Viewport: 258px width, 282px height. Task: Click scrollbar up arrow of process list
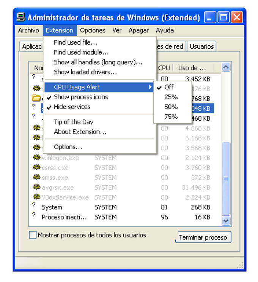point(226,67)
